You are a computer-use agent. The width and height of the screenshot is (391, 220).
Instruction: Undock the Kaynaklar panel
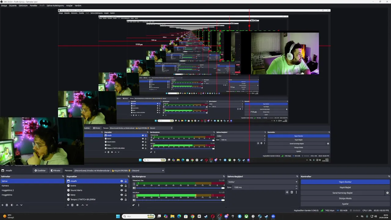pyautogui.click(x=128, y=176)
